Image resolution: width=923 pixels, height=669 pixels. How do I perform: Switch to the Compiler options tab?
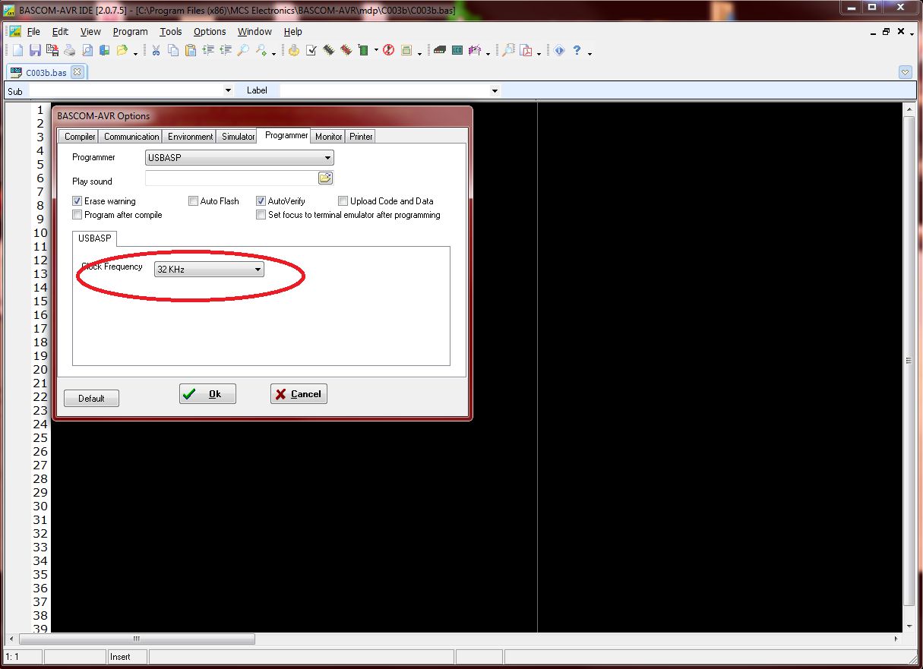pyautogui.click(x=80, y=137)
